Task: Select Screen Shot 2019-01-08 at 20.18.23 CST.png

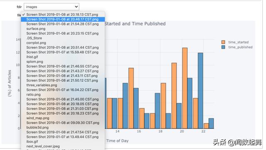Action: (63, 113)
